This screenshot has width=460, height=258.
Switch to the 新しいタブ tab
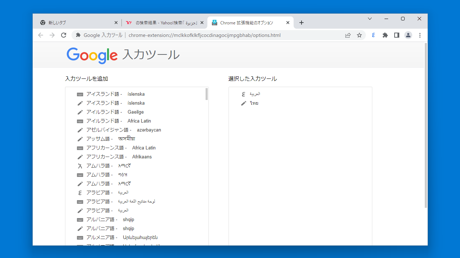[x=78, y=23]
